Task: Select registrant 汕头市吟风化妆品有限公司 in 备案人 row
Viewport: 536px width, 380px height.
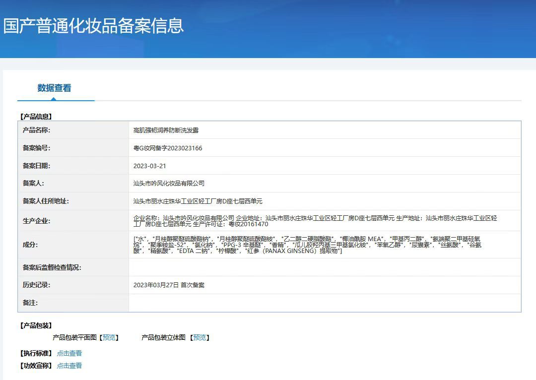Action: pyautogui.click(x=169, y=184)
